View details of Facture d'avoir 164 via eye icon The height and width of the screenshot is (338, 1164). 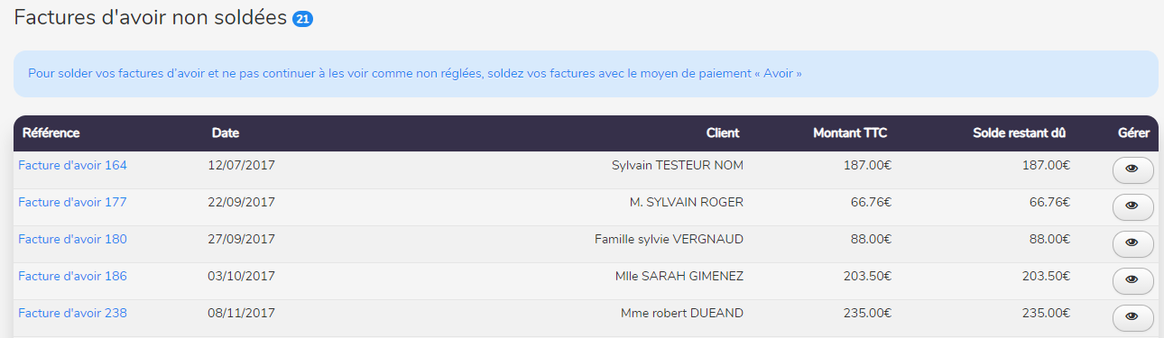coord(1132,170)
